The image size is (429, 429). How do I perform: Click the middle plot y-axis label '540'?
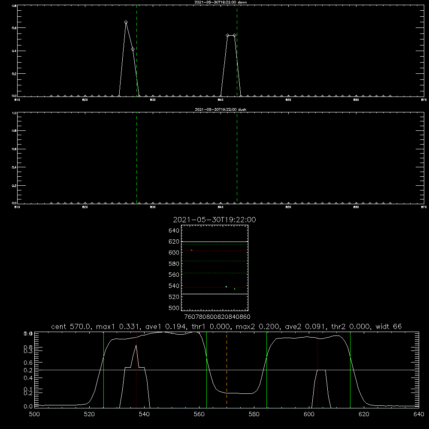tap(174, 286)
